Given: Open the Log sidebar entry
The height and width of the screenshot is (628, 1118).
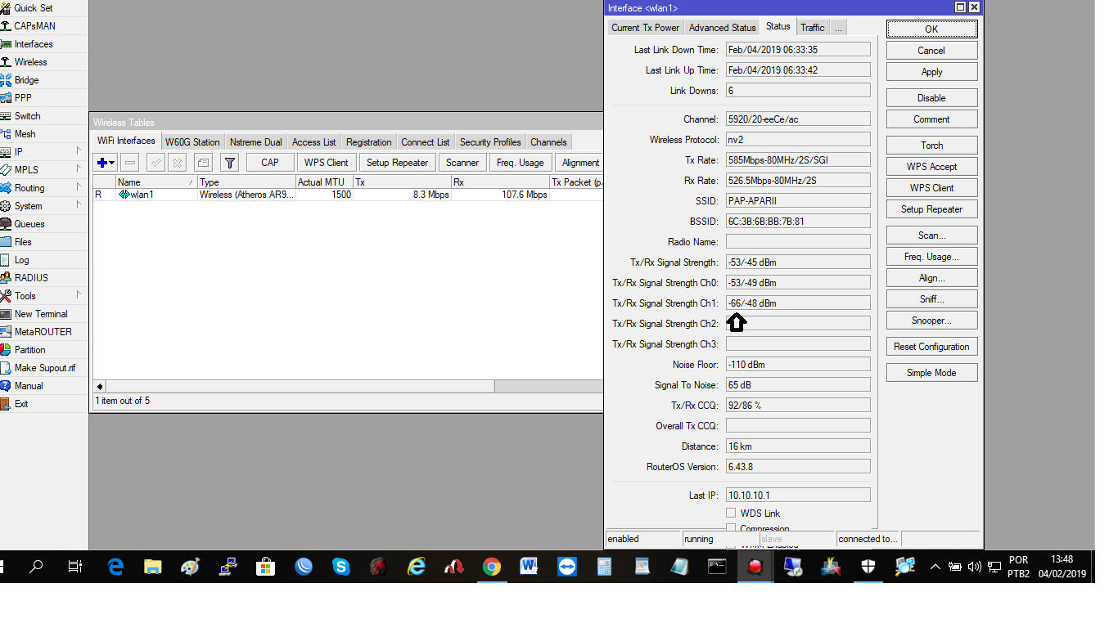Looking at the screenshot, I should click(x=21, y=260).
